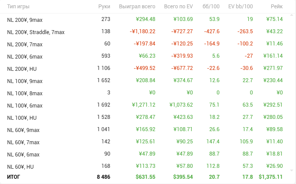
Task: Sort by бб/100 column header
Action: tap(212, 7)
